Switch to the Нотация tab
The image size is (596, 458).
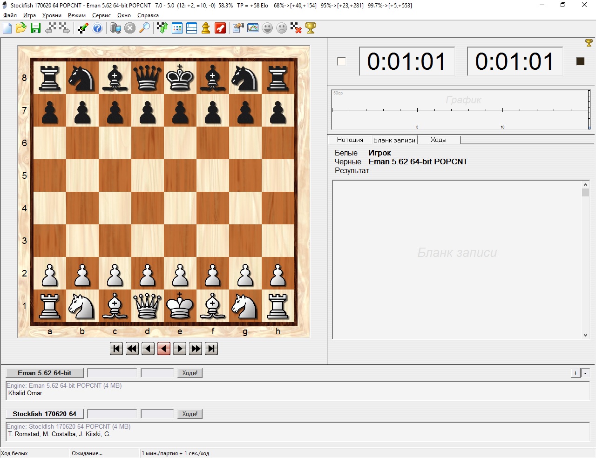pyautogui.click(x=350, y=140)
